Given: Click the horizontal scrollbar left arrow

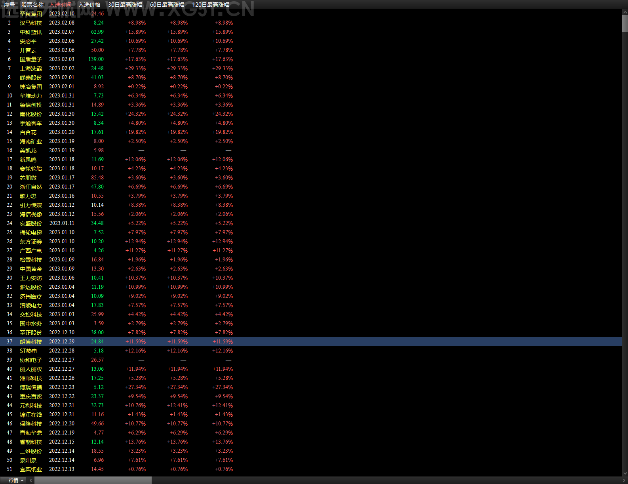Looking at the screenshot, I should click(x=31, y=480).
